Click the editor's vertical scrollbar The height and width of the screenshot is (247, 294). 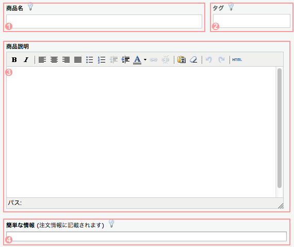pos(280,128)
